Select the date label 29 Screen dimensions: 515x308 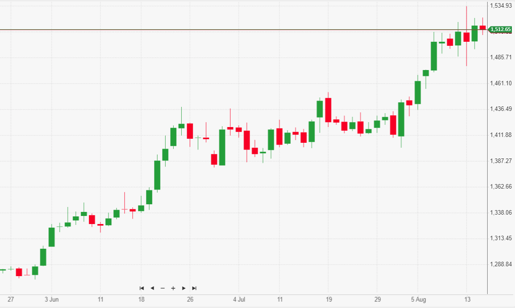378,299
